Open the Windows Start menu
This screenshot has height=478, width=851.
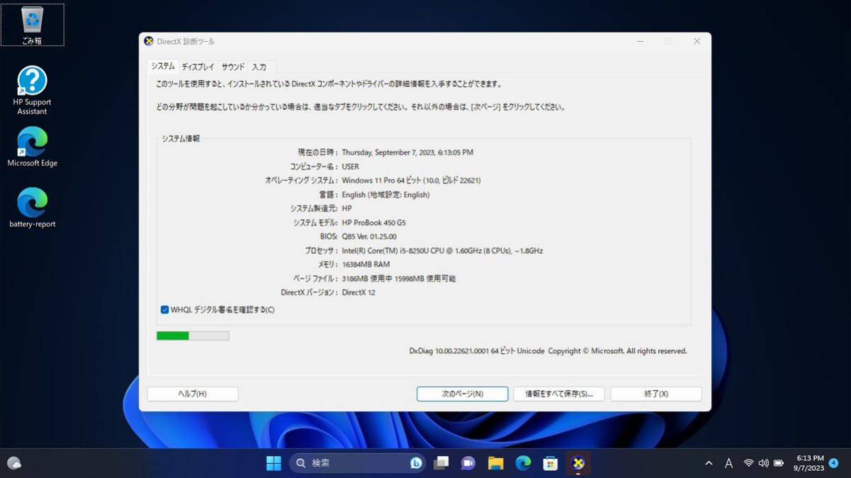[274, 463]
